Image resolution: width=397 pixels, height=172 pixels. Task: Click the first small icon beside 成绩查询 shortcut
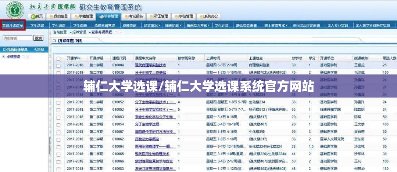24,57
